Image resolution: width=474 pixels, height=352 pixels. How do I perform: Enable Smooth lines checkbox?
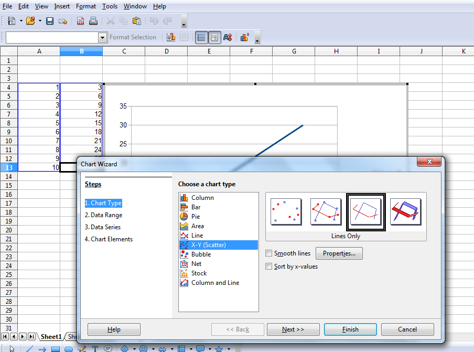coord(269,253)
